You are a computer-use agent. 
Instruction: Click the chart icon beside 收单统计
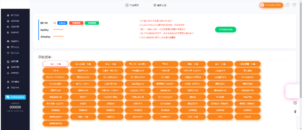8,73
